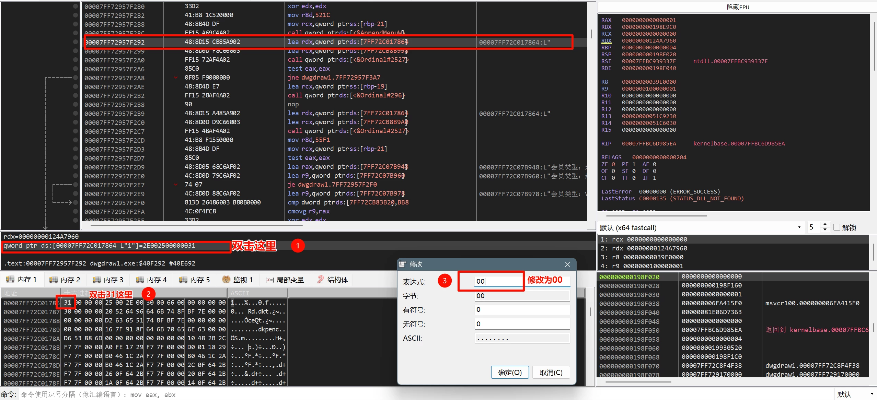Click the 内存 1 memory dump icon

[x=10, y=279]
